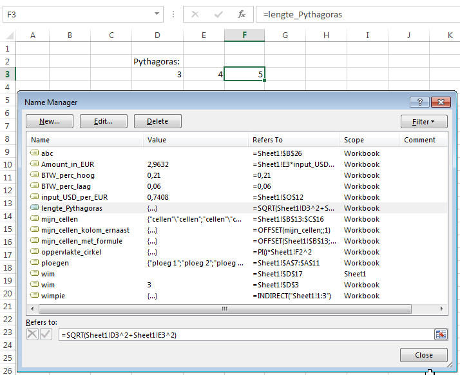Screen dimensions: 460x375
Task: Select cell D2 containing Pythagoras:
Action: click(x=158, y=61)
